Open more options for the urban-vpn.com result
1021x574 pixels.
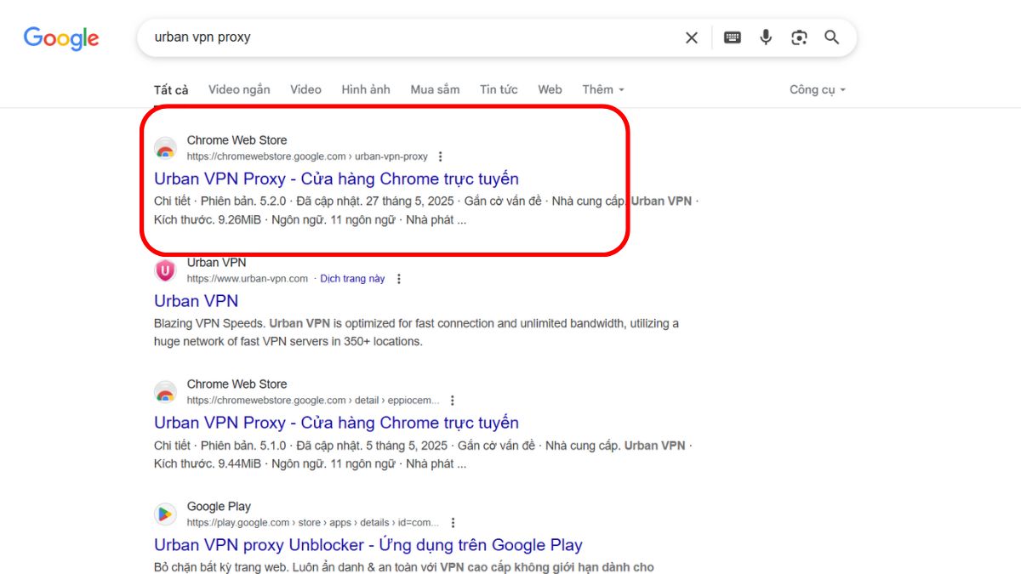tap(398, 279)
